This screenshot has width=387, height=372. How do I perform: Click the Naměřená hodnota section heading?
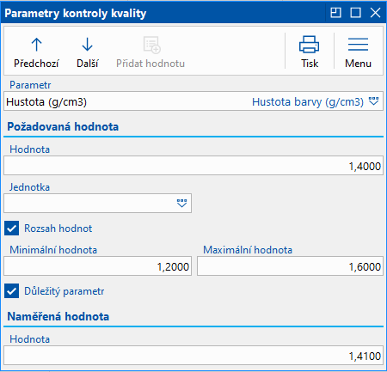coord(58,316)
